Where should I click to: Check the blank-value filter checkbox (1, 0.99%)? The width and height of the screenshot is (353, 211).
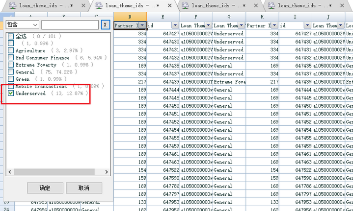coord(11,43)
